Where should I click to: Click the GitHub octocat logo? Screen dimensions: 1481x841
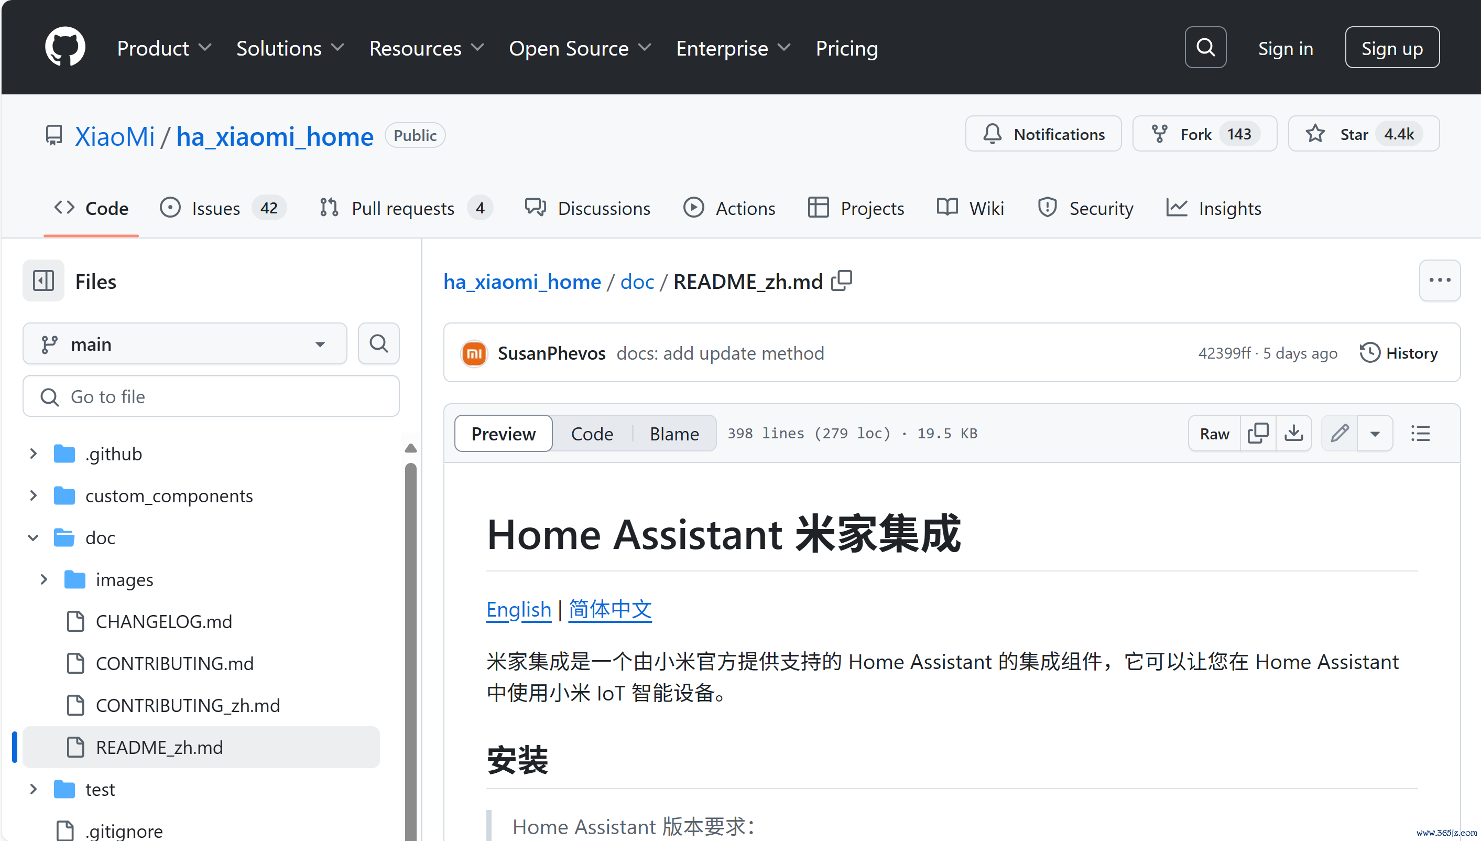point(64,47)
